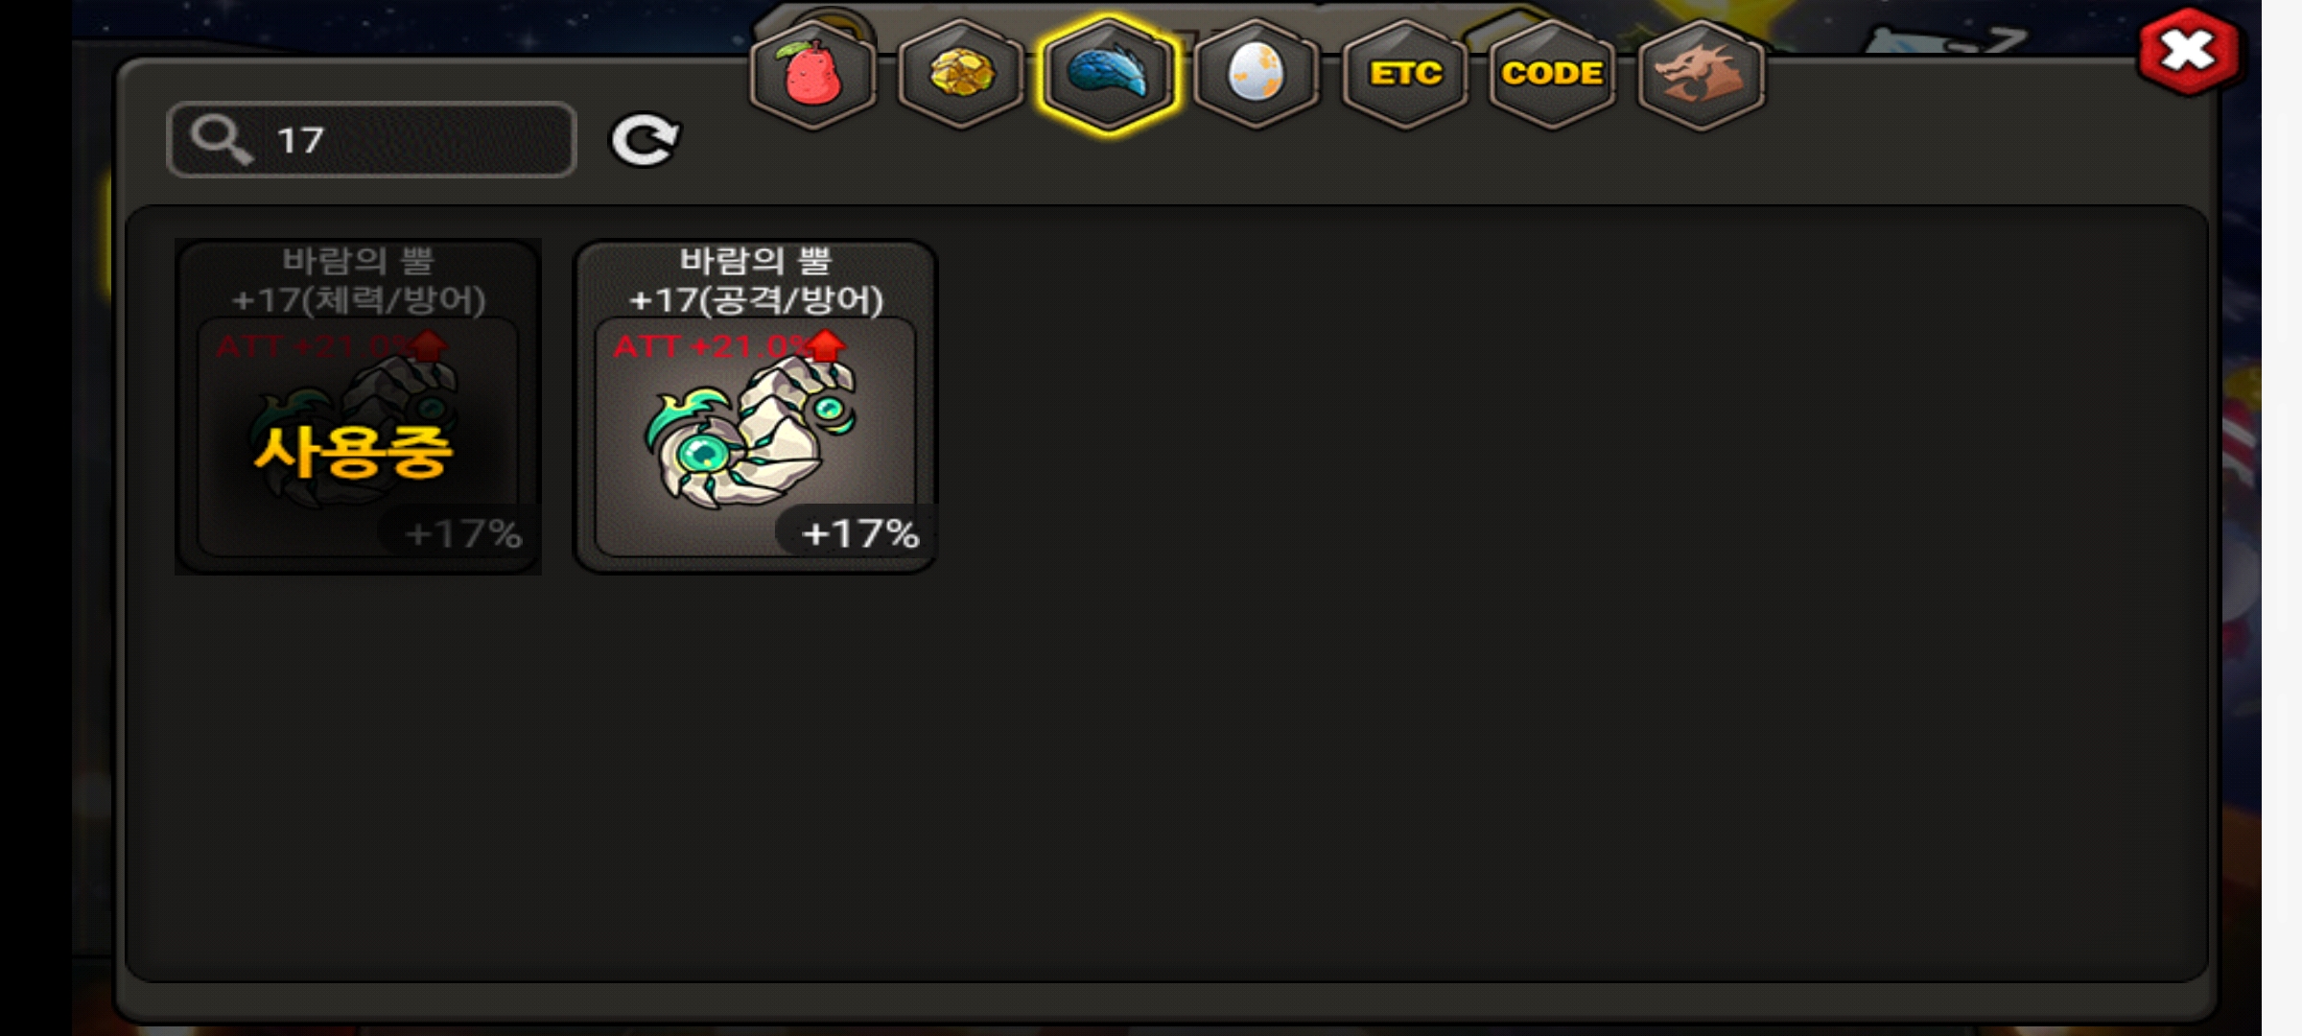This screenshot has height=1036, width=2302.
Task: Click red up arrow on 공격/방어 horn
Action: coord(825,345)
